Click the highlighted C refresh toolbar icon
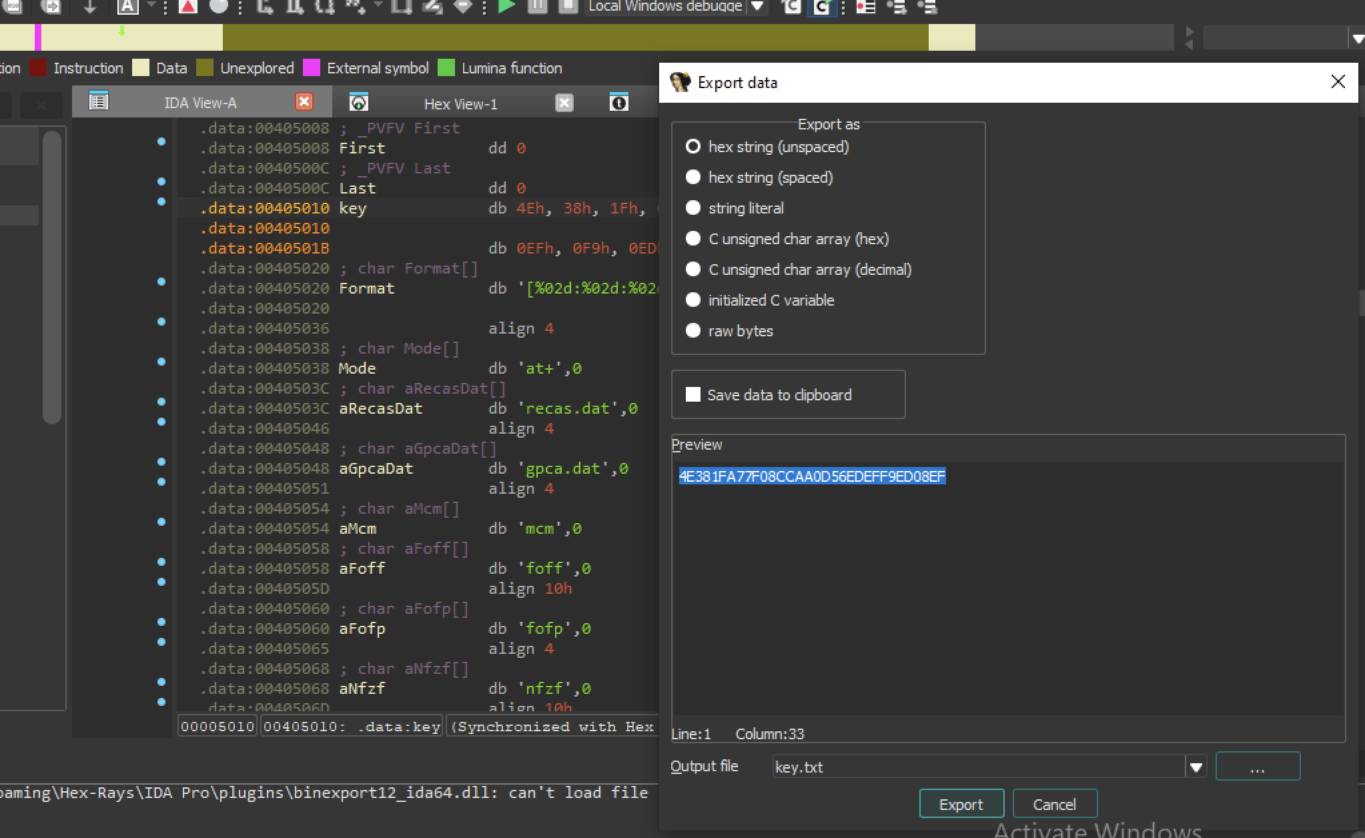The height and width of the screenshot is (838, 1365). click(822, 7)
